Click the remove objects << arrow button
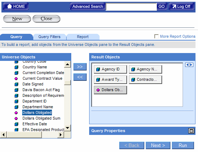The image size is (198, 152). tap(80, 77)
